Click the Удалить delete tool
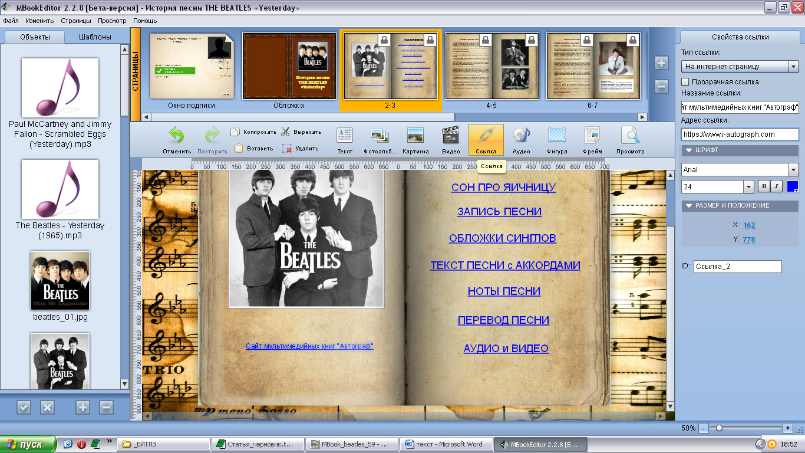This screenshot has height=453, width=805. click(x=300, y=149)
